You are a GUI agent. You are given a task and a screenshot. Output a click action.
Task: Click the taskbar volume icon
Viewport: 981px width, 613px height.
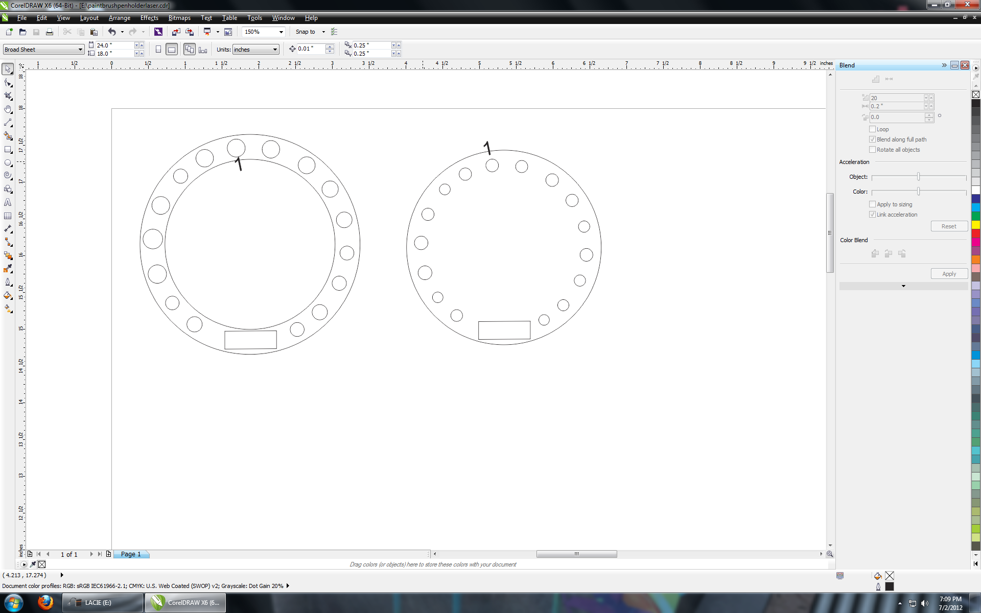(924, 603)
